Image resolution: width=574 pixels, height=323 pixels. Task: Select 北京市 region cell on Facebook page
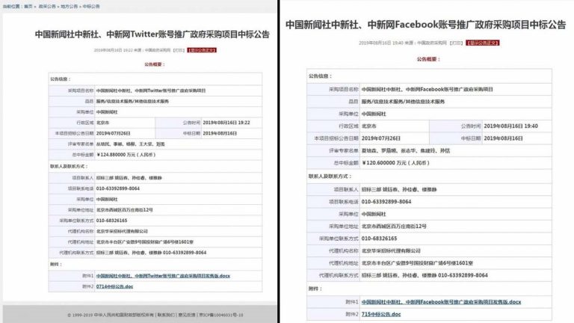tap(395, 126)
